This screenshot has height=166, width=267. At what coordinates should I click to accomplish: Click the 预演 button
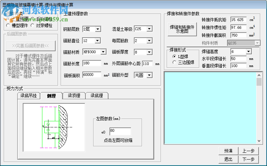228,151
